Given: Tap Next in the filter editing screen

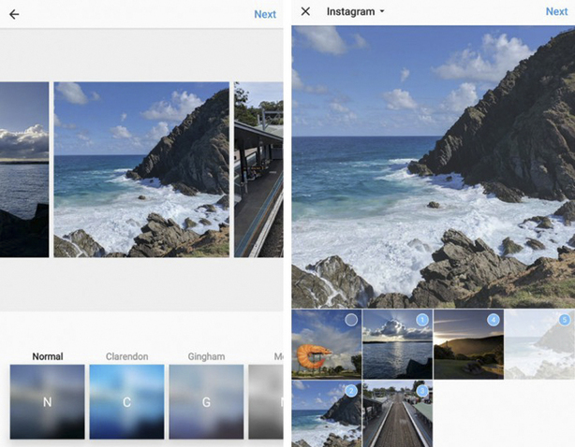Looking at the screenshot, I should coord(265,14).
